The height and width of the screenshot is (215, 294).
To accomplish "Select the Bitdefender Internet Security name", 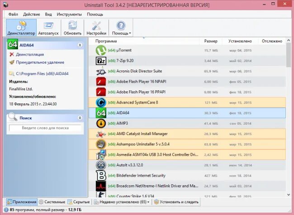I will click(141, 176).
